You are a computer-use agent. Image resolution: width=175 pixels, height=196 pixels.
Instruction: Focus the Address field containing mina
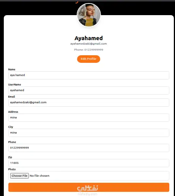coord(88,118)
